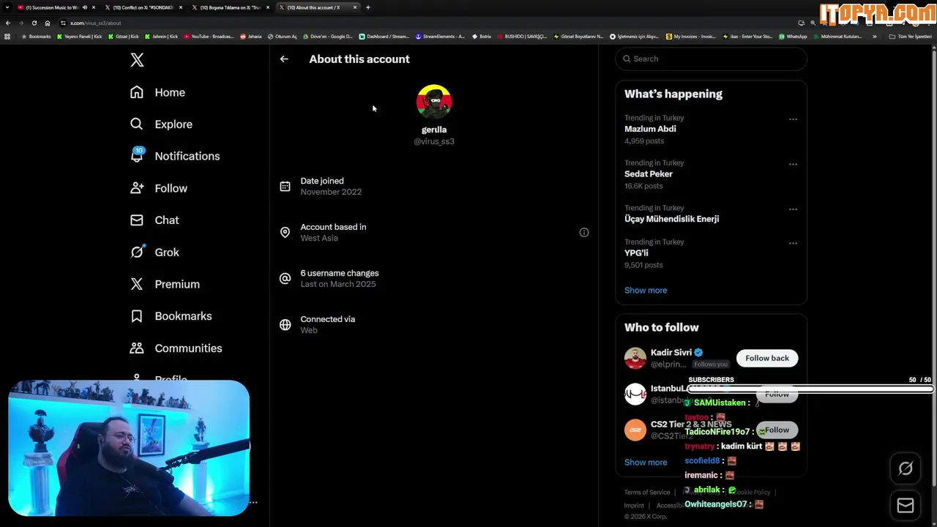This screenshot has height=527, width=937.
Task: Open more options for Sedat Peker trend
Action: (793, 165)
